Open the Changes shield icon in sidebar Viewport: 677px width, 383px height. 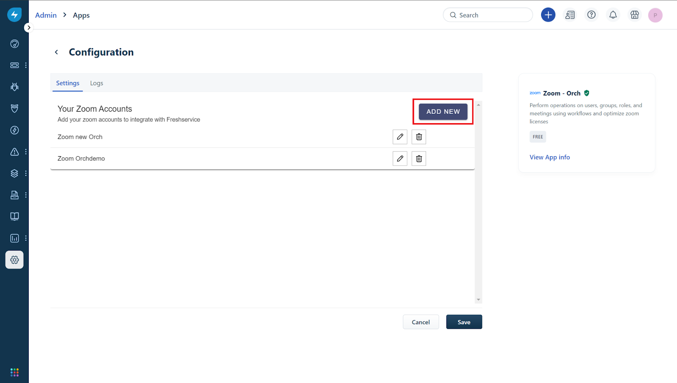click(14, 108)
